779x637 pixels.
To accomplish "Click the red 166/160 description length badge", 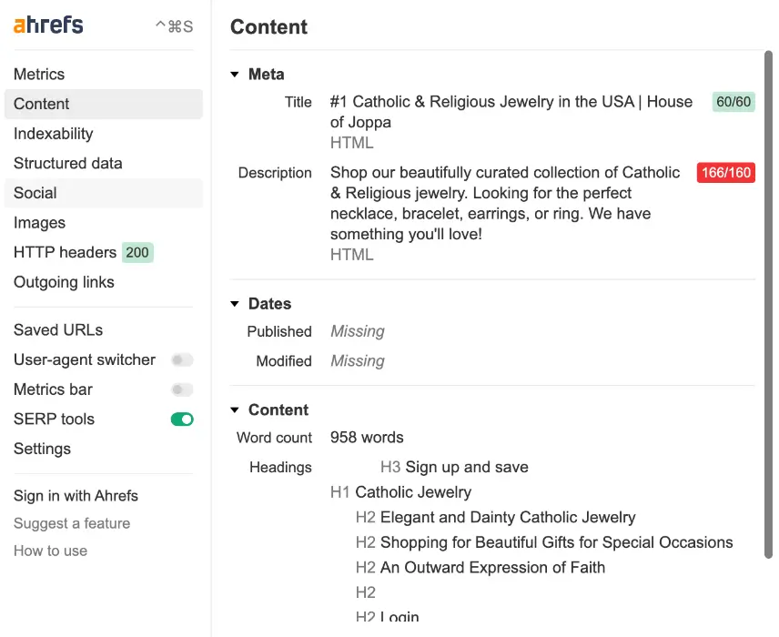I will click(x=725, y=172).
